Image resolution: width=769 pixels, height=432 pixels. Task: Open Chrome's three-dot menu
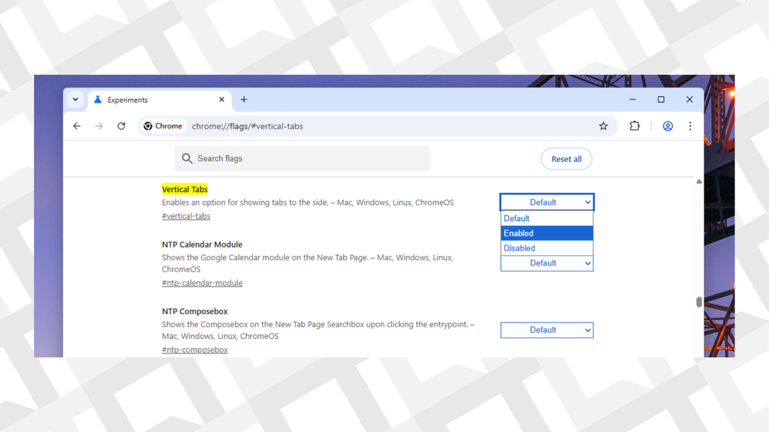pos(690,126)
